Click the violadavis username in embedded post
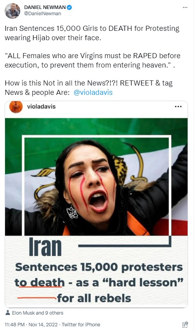 tap(41, 107)
